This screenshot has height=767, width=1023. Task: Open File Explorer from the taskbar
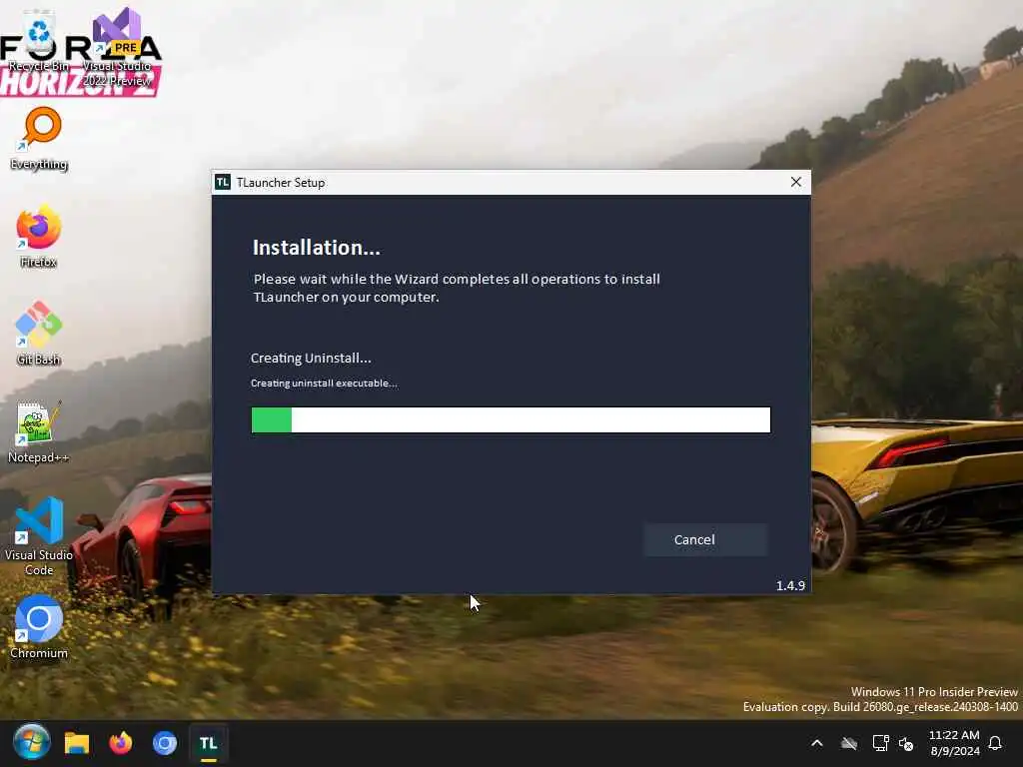(76, 743)
